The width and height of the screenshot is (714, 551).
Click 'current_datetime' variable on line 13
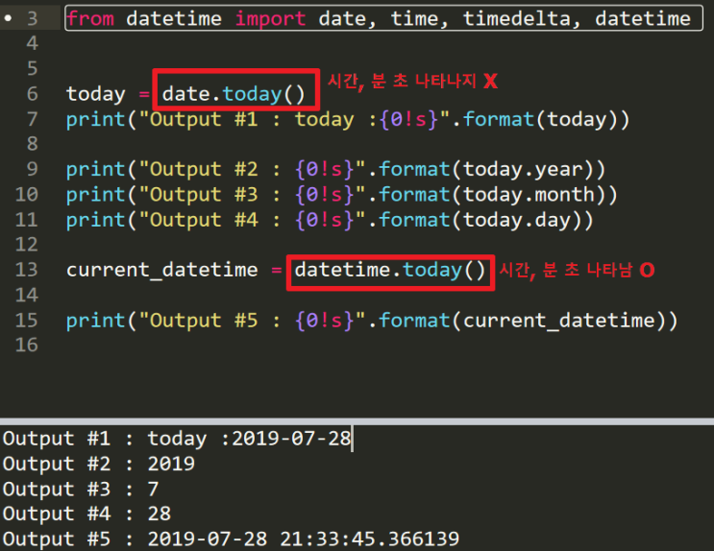coord(162,270)
